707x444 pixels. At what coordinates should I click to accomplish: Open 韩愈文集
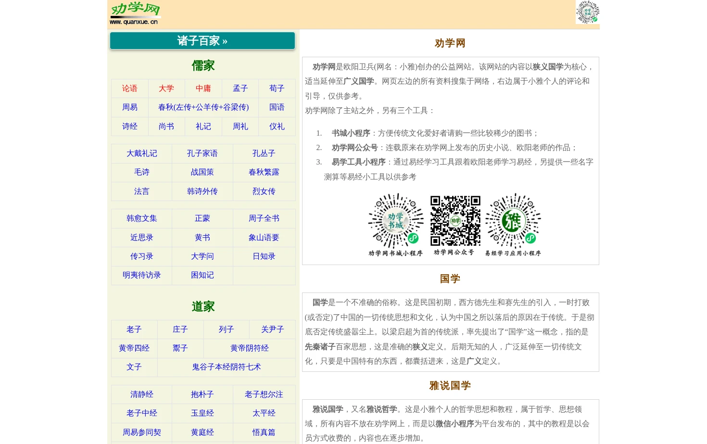tap(142, 218)
